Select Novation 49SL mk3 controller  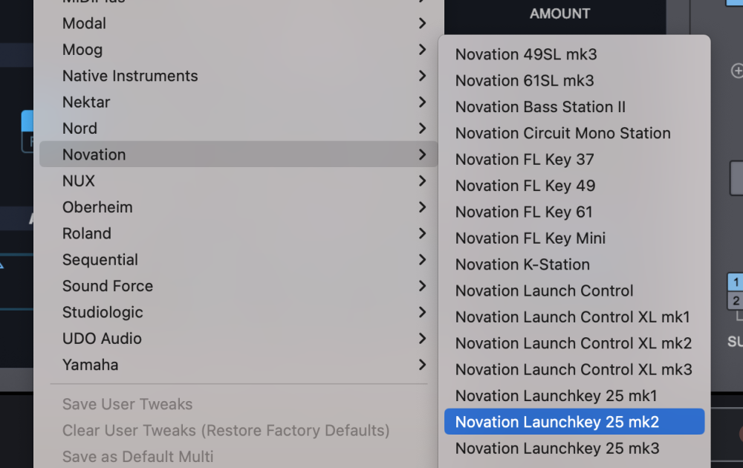[526, 54]
